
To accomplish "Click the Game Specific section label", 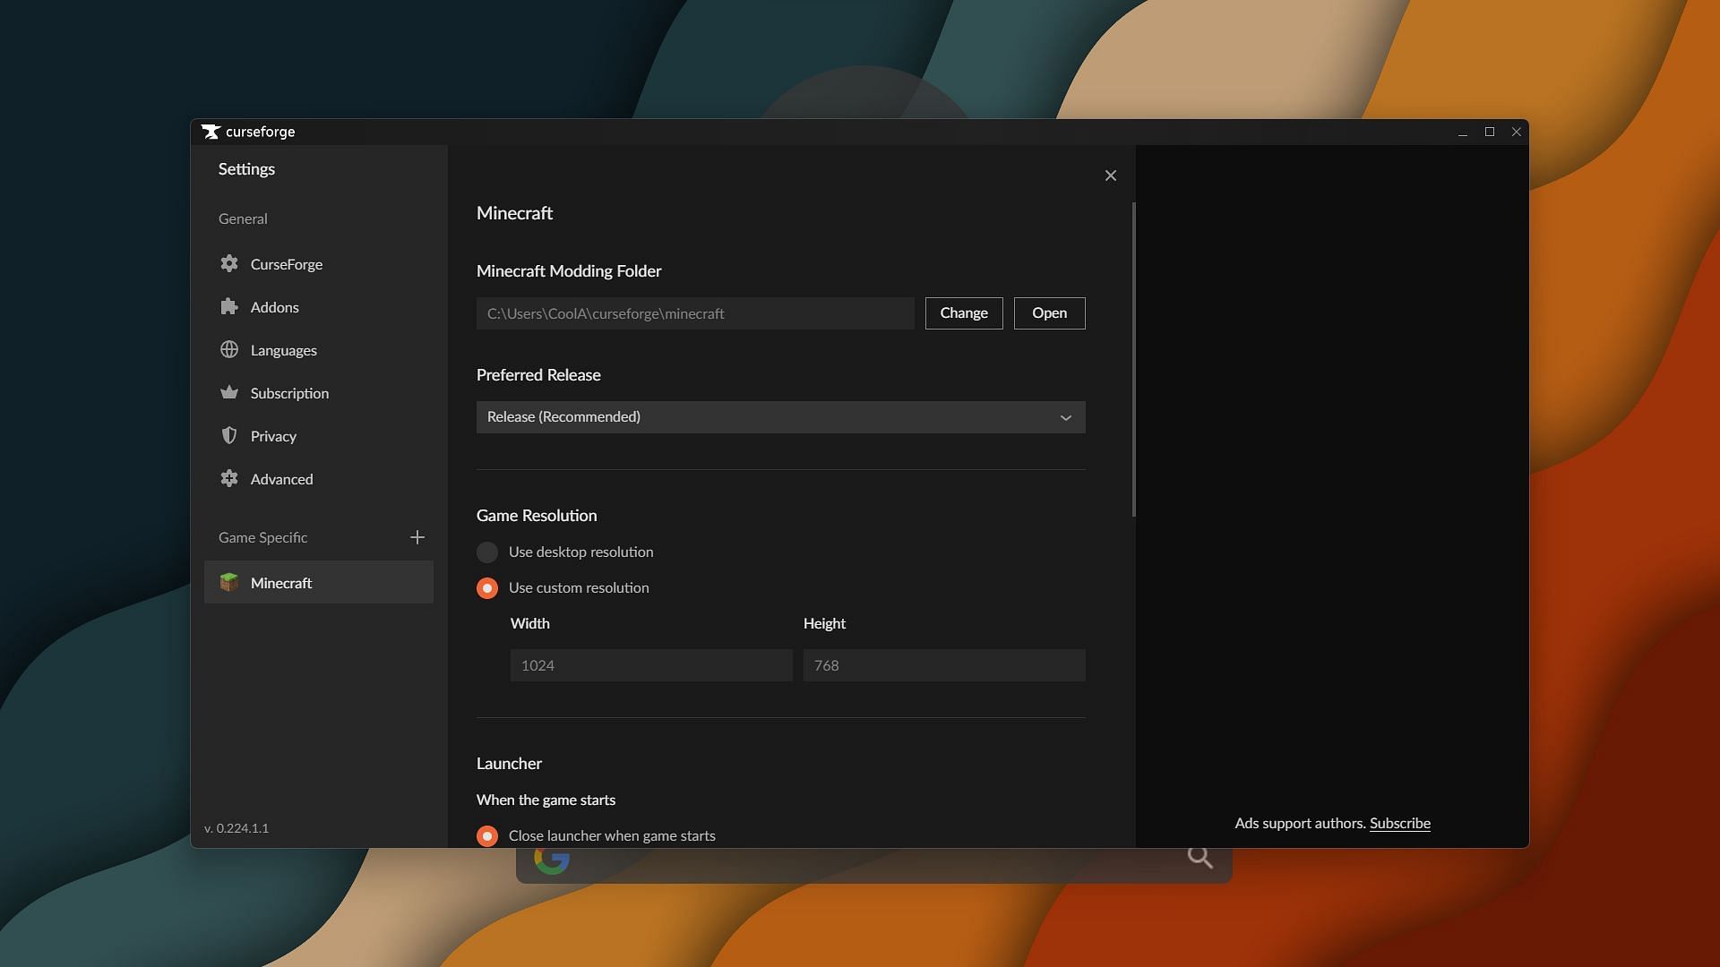I will tap(262, 537).
